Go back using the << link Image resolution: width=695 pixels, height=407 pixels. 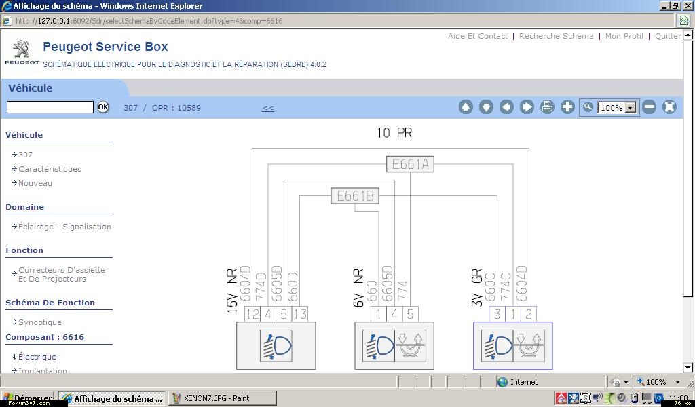(267, 108)
